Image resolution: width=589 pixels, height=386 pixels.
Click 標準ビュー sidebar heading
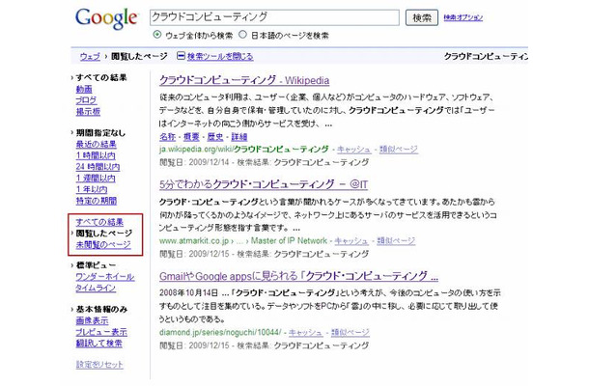click(96, 265)
